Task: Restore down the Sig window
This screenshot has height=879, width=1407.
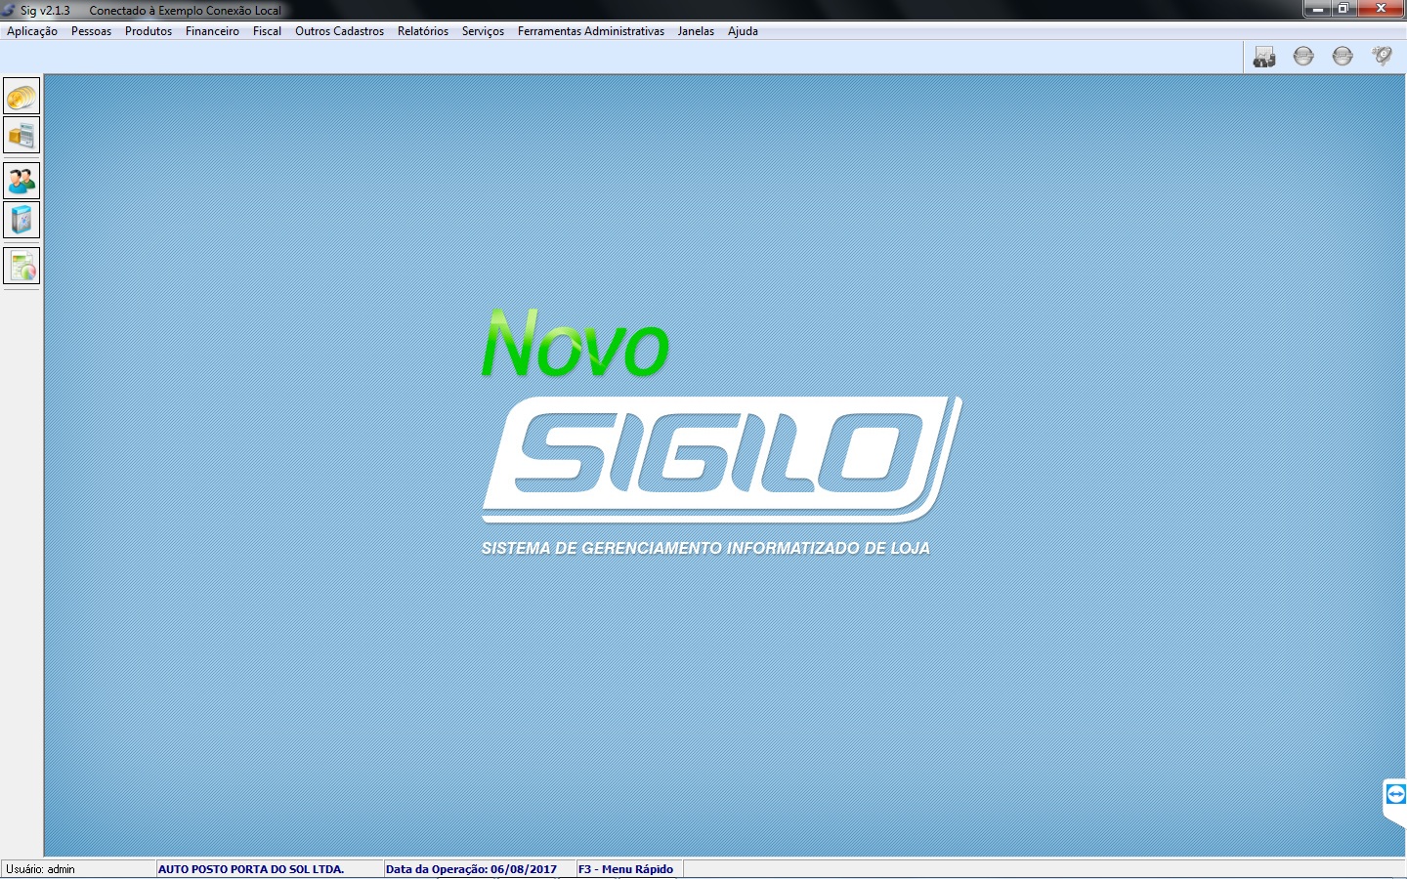Action: [x=1344, y=9]
